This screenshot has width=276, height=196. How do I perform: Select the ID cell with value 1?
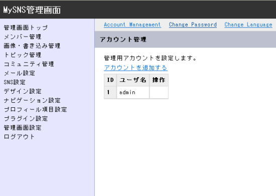click(x=110, y=92)
